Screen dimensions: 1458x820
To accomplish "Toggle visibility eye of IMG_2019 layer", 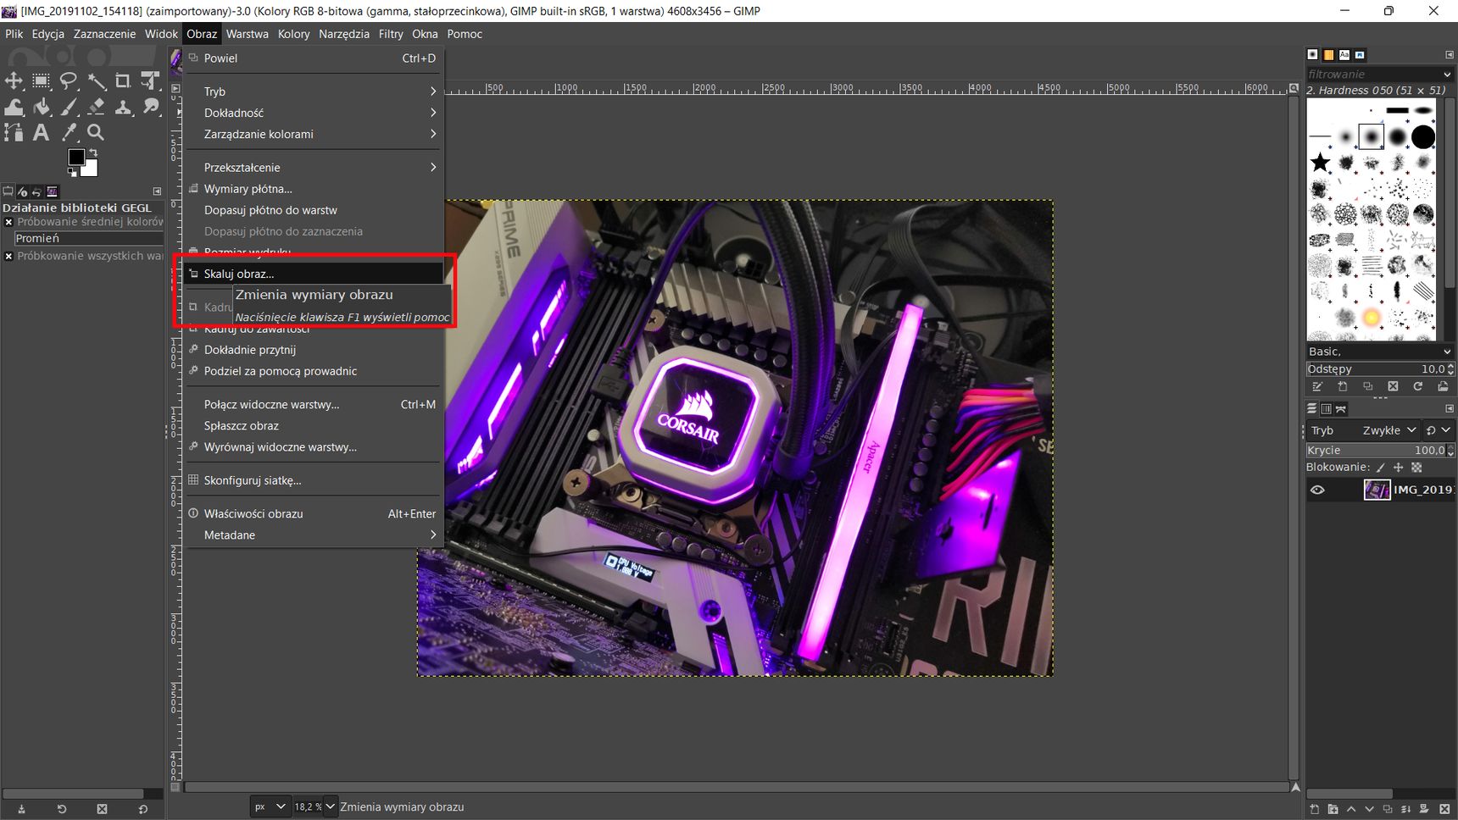I will (1317, 490).
